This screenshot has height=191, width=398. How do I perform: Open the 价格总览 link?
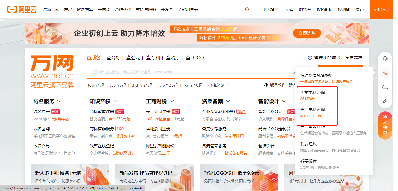click(218, 85)
